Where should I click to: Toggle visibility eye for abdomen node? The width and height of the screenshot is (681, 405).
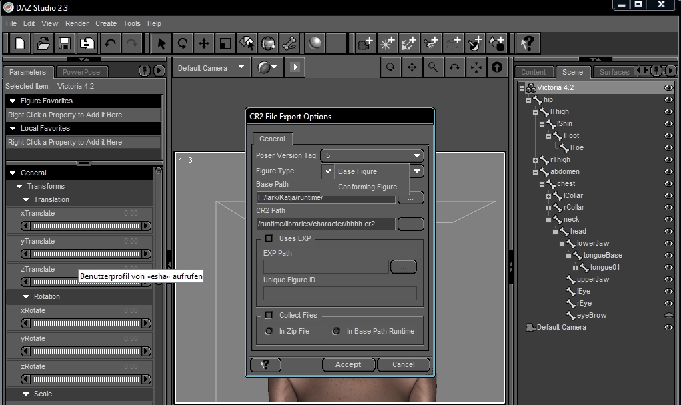coord(668,172)
